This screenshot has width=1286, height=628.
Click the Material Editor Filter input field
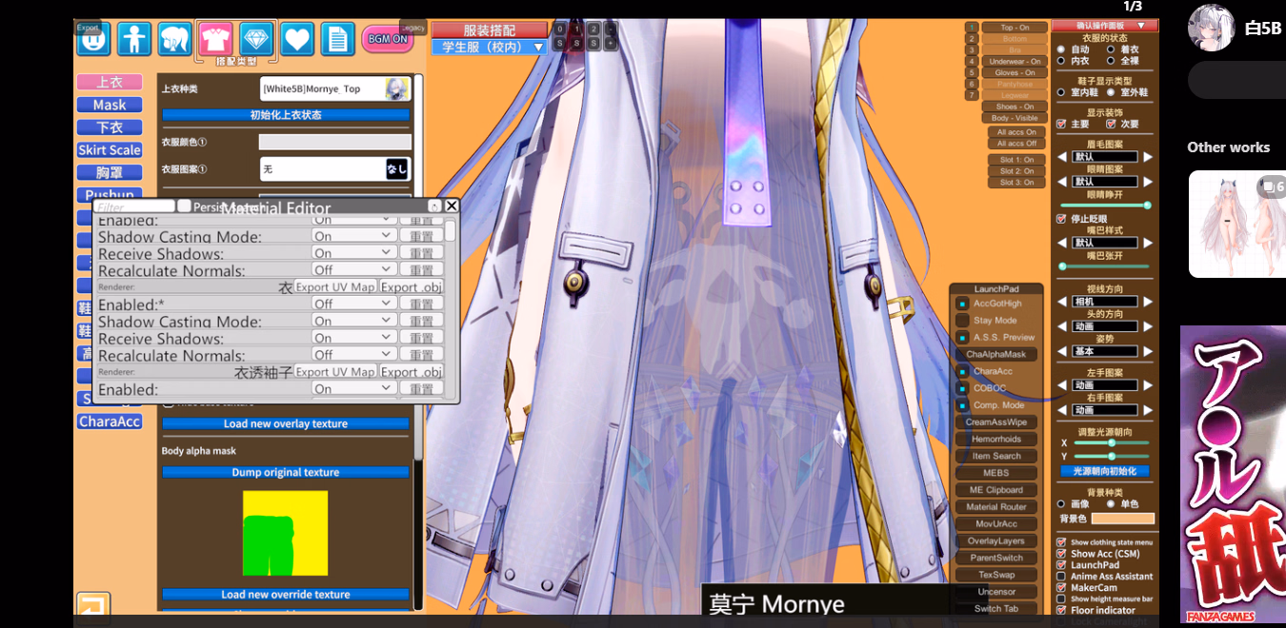134,206
